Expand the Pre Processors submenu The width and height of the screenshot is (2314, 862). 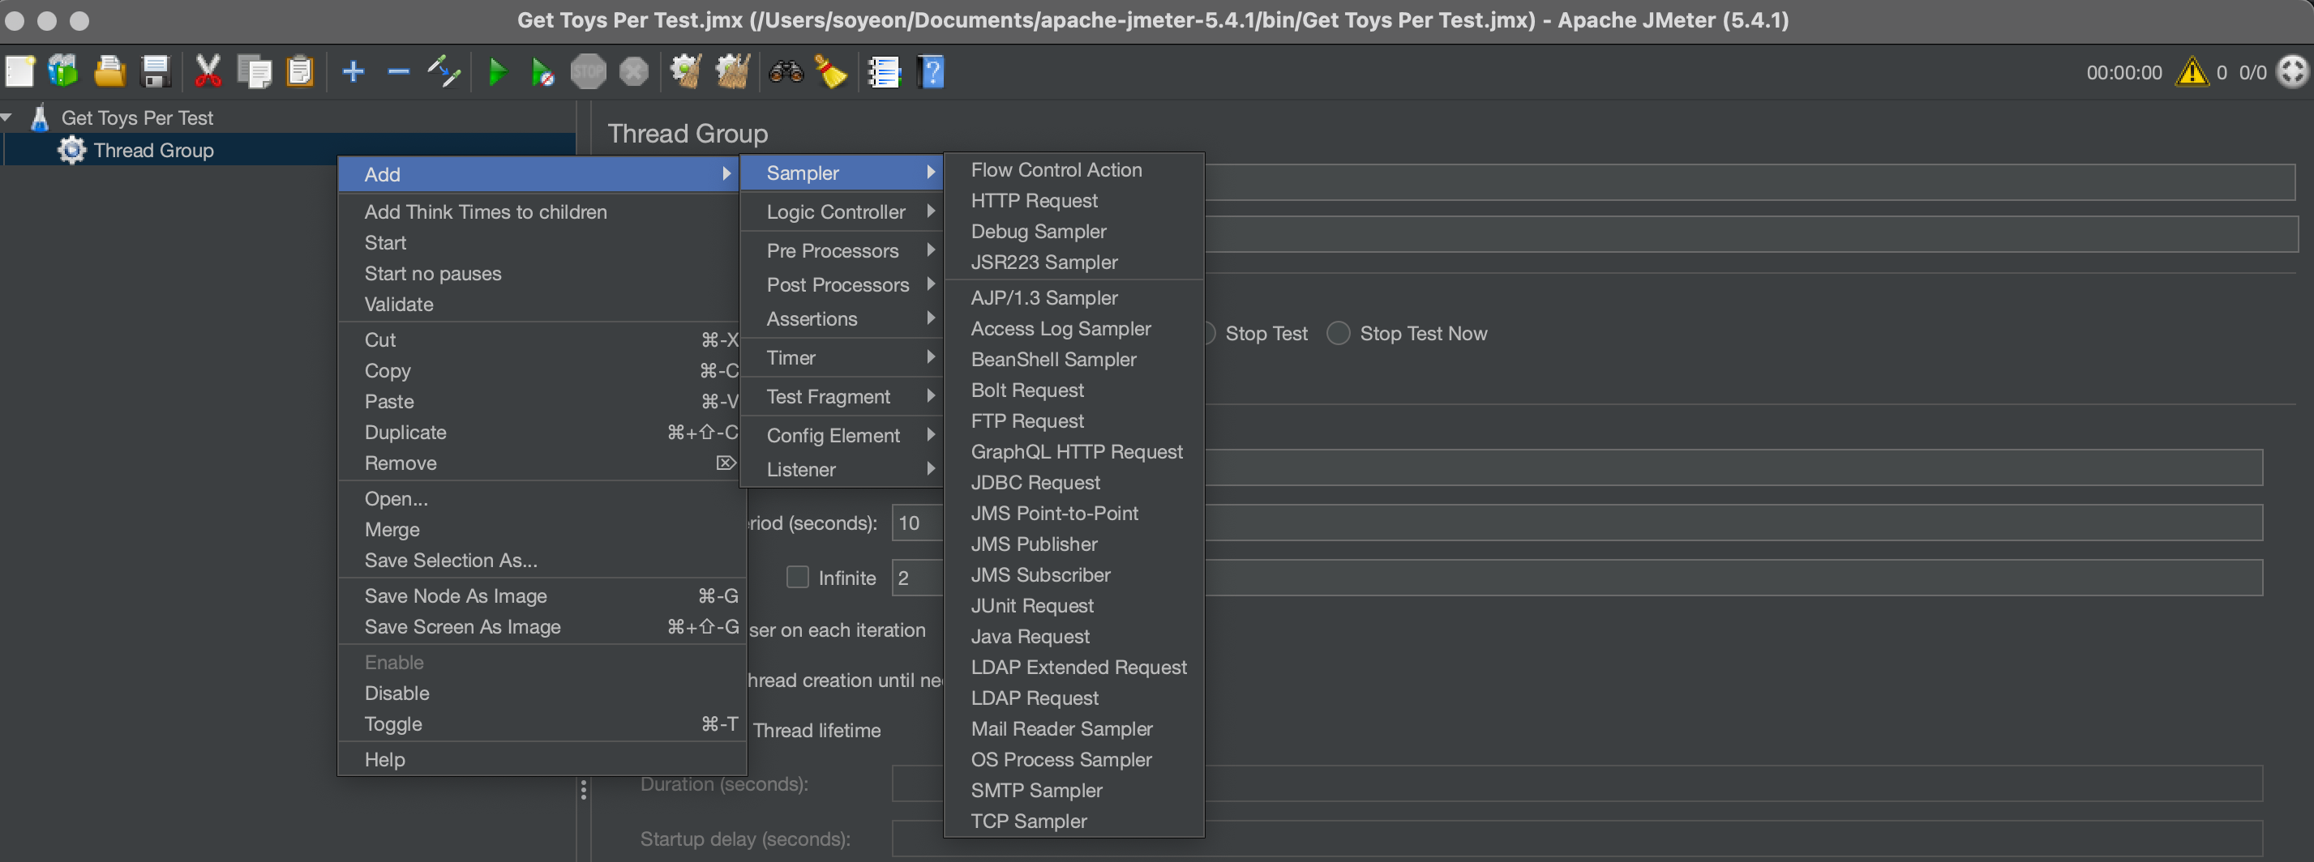(842, 250)
